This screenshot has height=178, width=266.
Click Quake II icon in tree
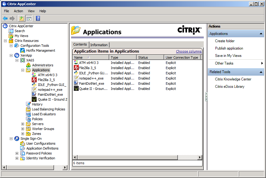[x=34, y=99]
